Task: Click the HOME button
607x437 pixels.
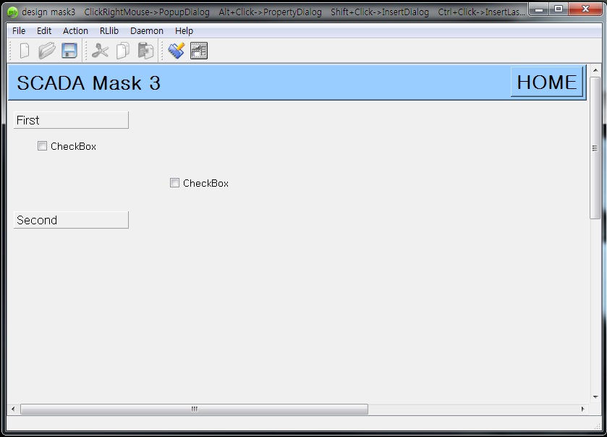Action: point(546,82)
